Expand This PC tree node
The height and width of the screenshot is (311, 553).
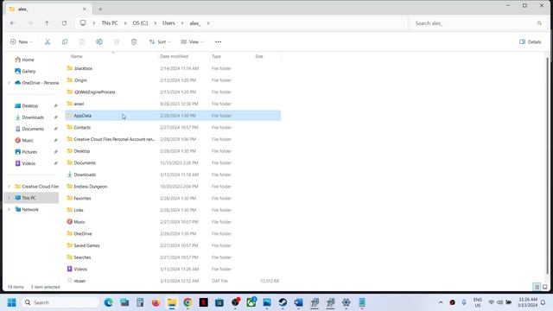pos(10,198)
